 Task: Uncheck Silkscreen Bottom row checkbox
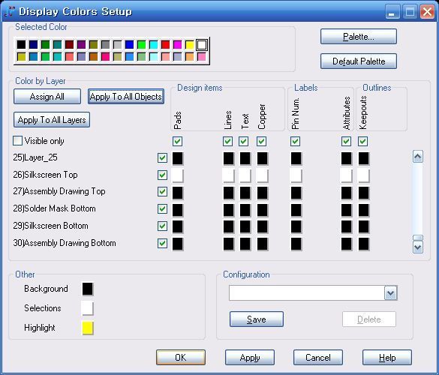(x=162, y=226)
